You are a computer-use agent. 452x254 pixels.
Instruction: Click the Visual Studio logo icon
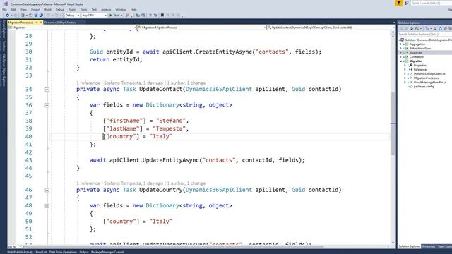tap(5, 4)
